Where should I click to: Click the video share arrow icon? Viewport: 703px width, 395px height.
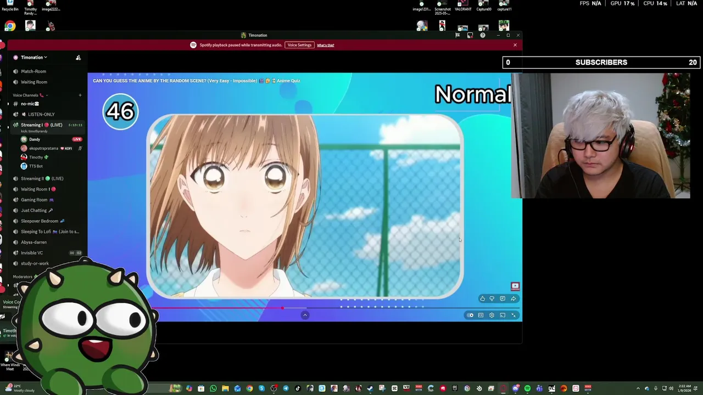pyautogui.click(x=513, y=298)
